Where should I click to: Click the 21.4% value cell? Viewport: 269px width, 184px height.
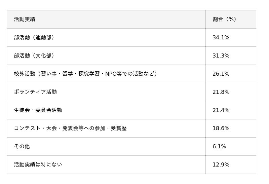tap(221, 110)
